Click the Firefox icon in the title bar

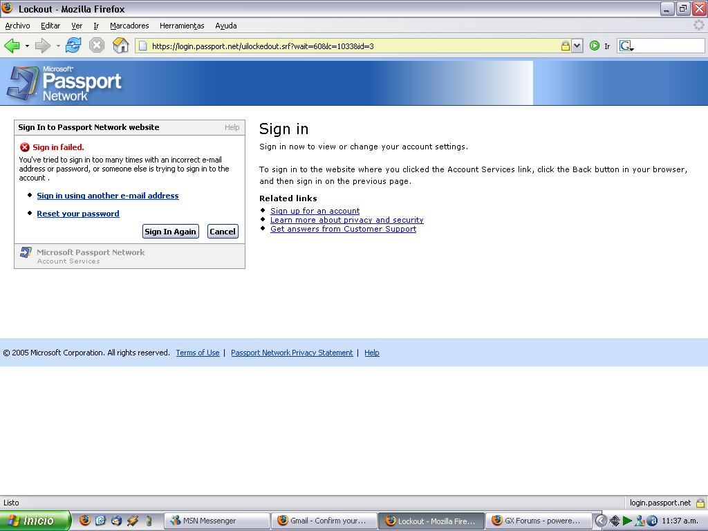pos(7,8)
